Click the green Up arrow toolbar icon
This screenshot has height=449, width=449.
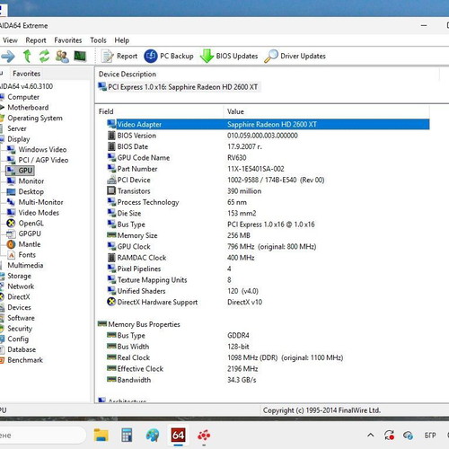tap(27, 56)
